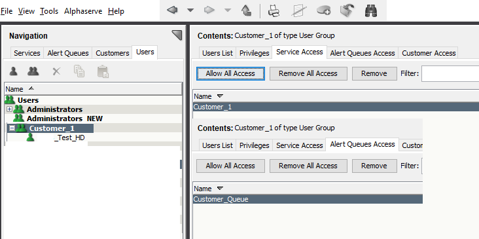Screen dimensions: 479x239
Task: Click the copy icon in Navigation toolbar
Action: (x=79, y=71)
